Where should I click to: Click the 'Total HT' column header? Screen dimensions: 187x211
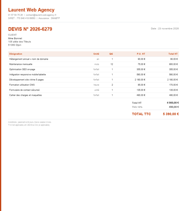coord(173,54)
